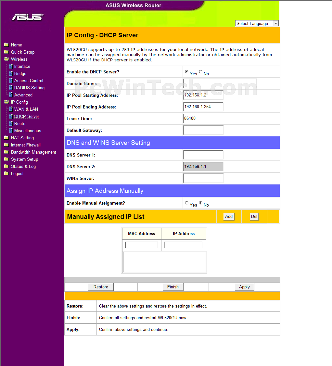This screenshot has width=332, height=366.
Task: Open the Internet Firewall menu
Action: coord(26,145)
